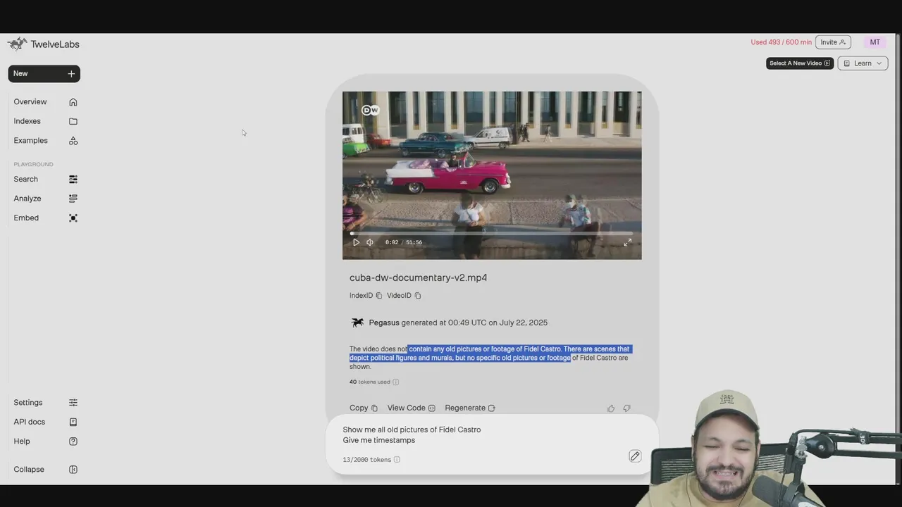
Task: Open the Examples page
Action: coord(45,141)
